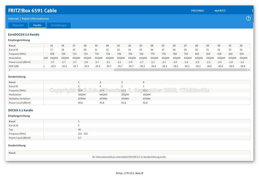
Task: Click the 64QAM modulation in Senderichtung table
Action: point(103,95)
